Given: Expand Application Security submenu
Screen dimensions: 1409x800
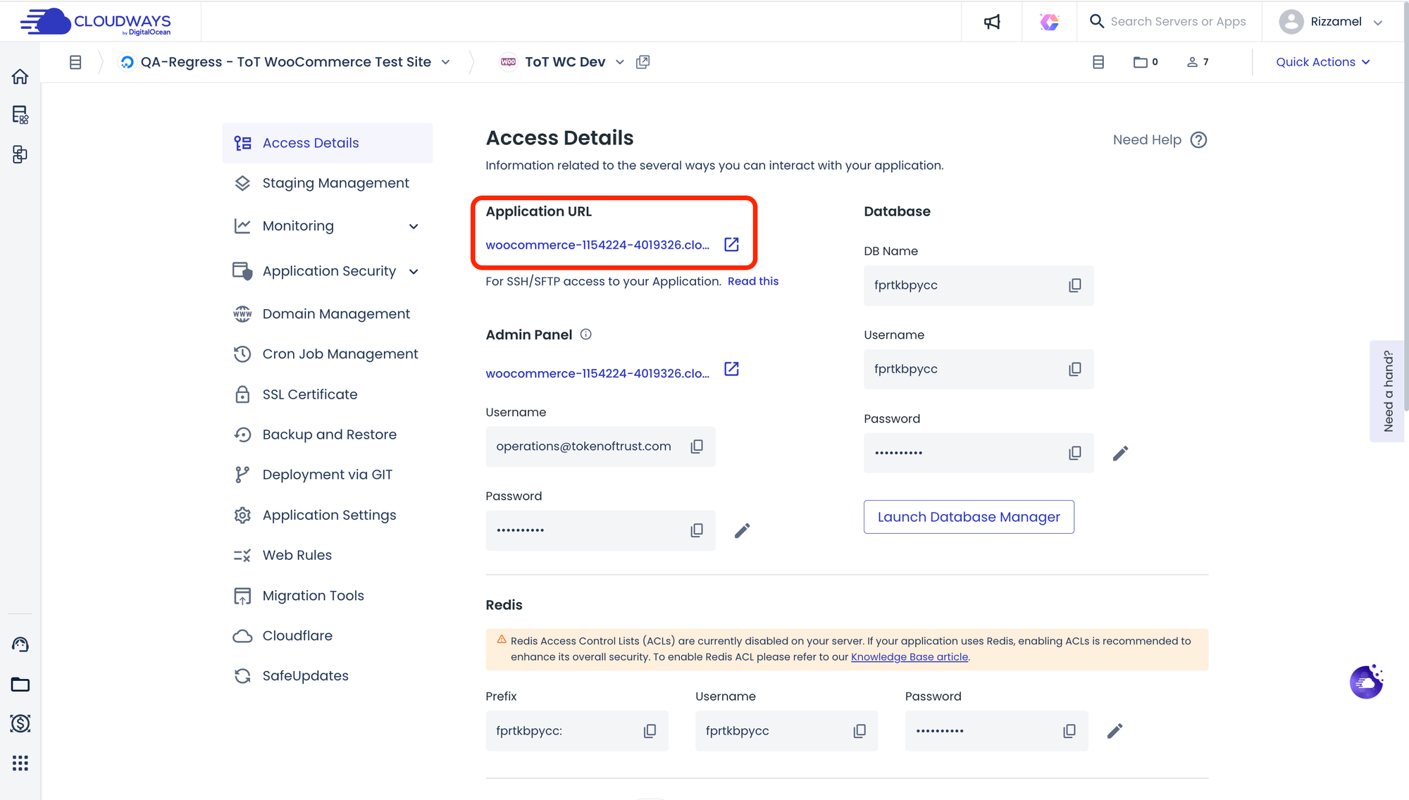Looking at the screenshot, I should coord(414,272).
